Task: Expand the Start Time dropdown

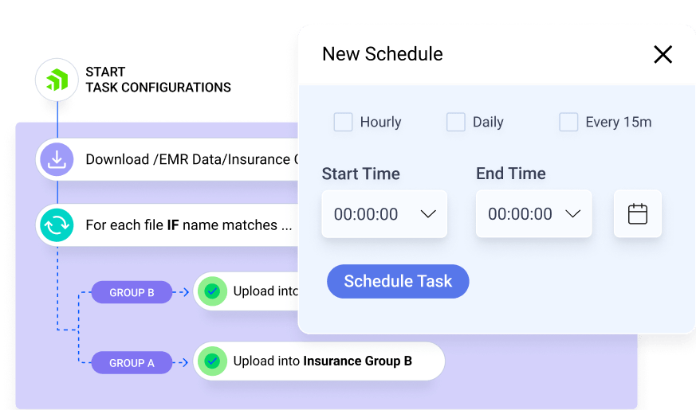Action: 384,214
